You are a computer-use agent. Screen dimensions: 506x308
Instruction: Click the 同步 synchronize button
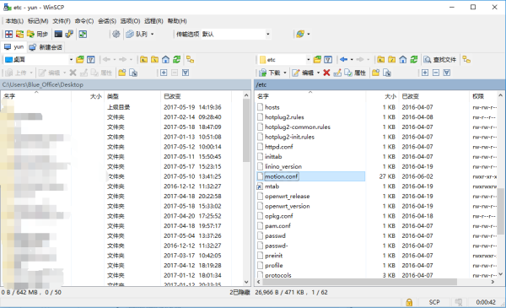tap(38, 35)
